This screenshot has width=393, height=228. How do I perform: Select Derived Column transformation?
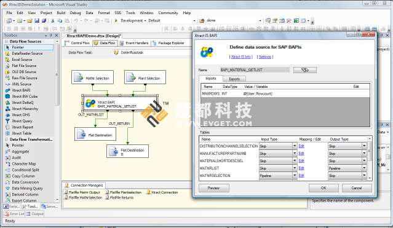tap(25, 194)
